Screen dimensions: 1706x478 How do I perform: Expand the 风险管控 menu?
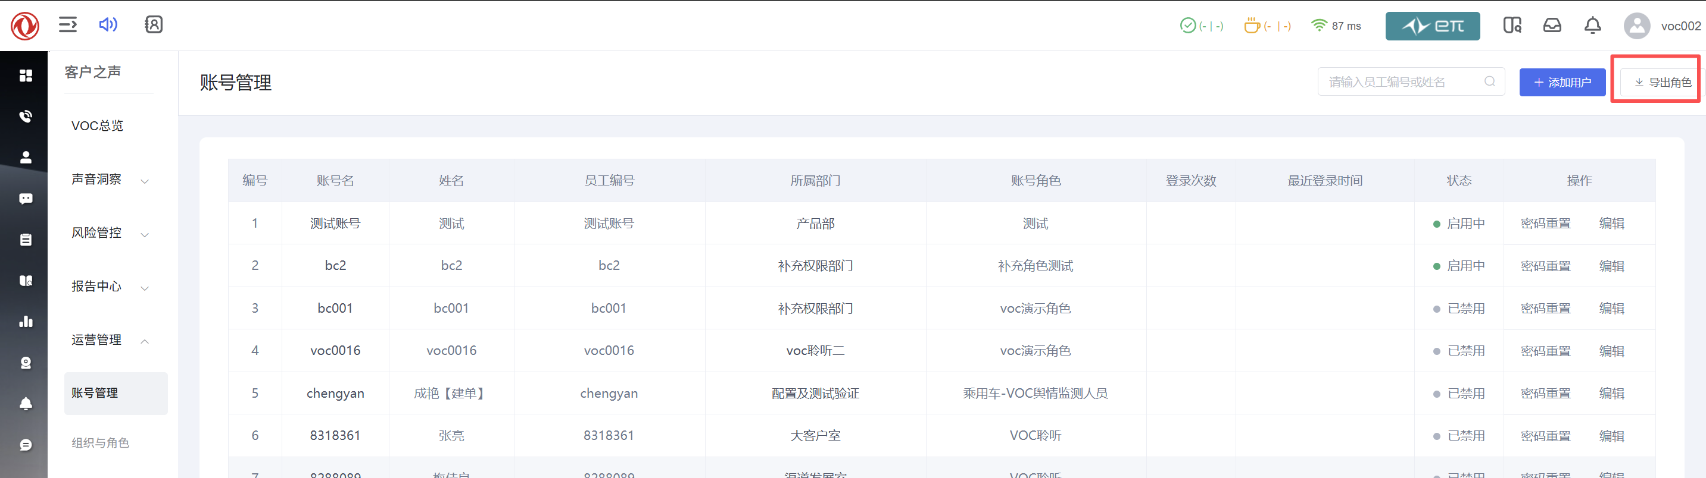tap(110, 234)
